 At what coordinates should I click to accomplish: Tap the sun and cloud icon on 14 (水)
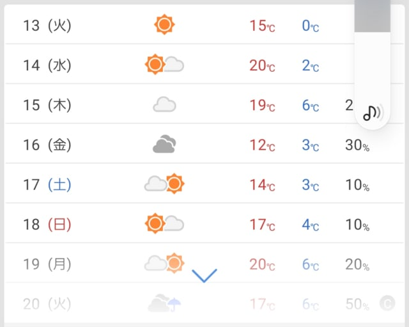164,64
